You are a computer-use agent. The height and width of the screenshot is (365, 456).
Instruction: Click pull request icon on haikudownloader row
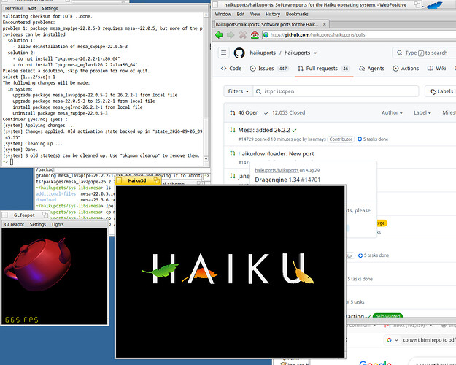pos(232,153)
